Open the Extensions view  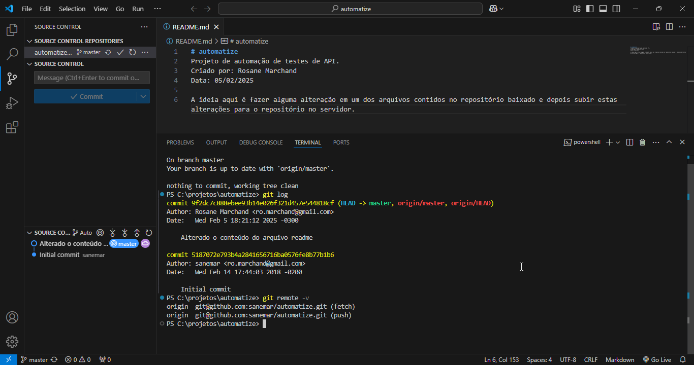pyautogui.click(x=12, y=127)
